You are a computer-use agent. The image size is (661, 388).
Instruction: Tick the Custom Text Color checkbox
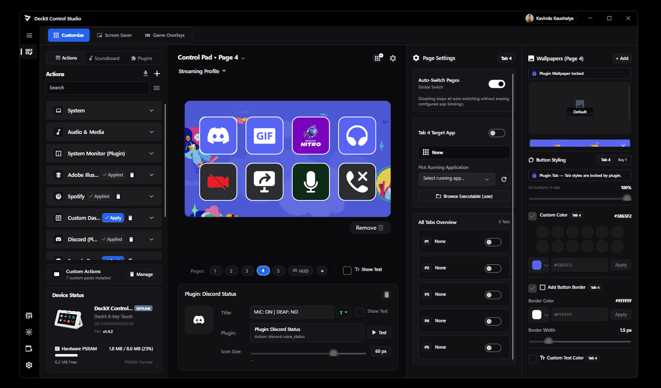532,359
